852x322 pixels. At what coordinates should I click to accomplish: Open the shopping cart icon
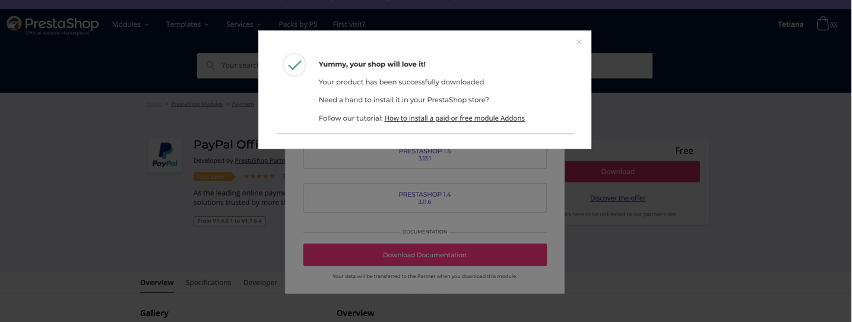[822, 24]
